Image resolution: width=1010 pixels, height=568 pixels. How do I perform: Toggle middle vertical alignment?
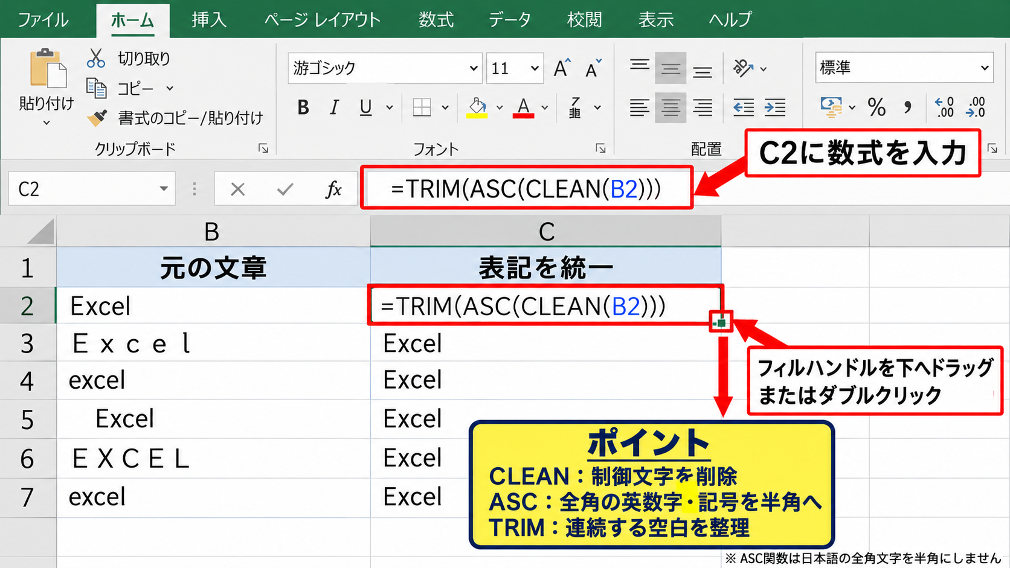pos(671,68)
